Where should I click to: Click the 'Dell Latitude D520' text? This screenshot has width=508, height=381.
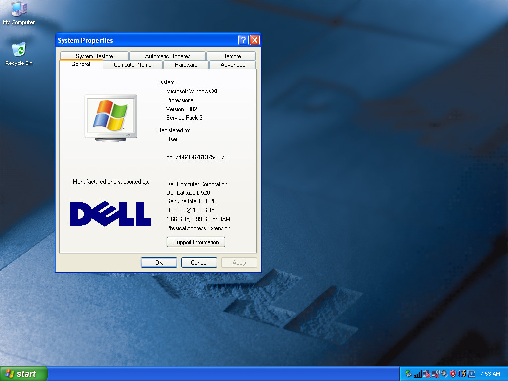pyautogui.click(x=188, y=193)
